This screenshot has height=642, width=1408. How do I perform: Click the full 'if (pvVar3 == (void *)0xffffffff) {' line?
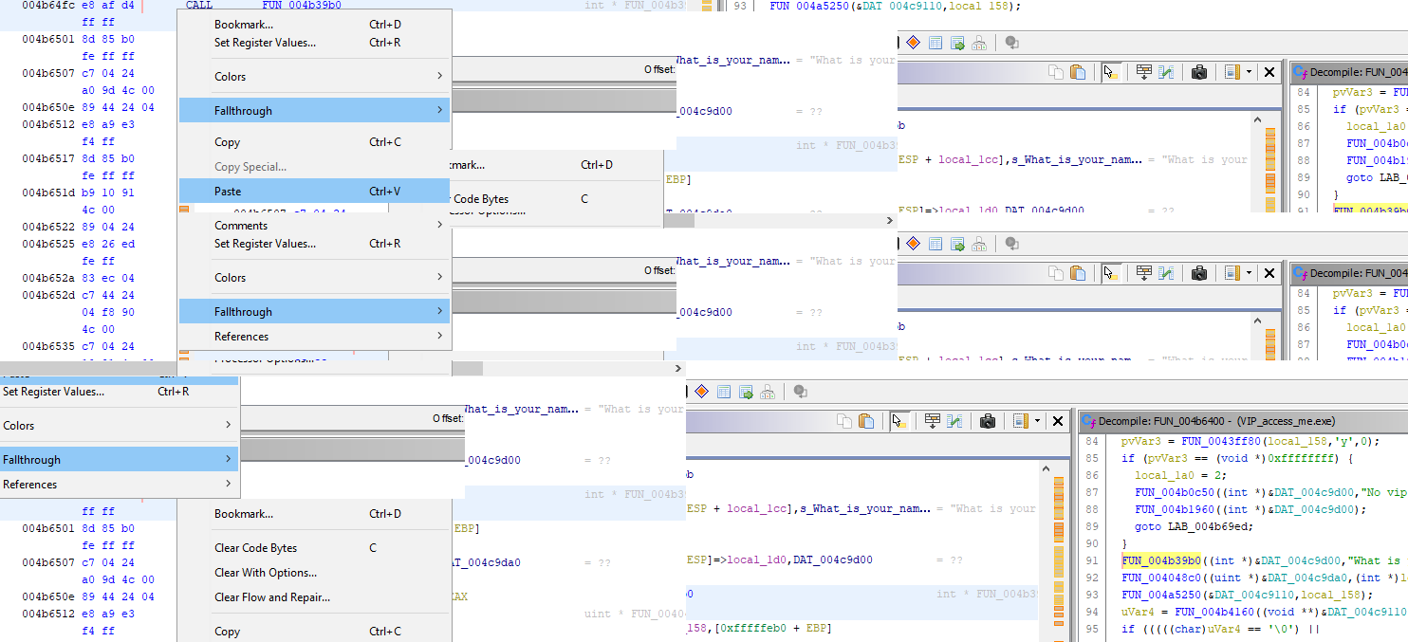(x=1239, y=458)
